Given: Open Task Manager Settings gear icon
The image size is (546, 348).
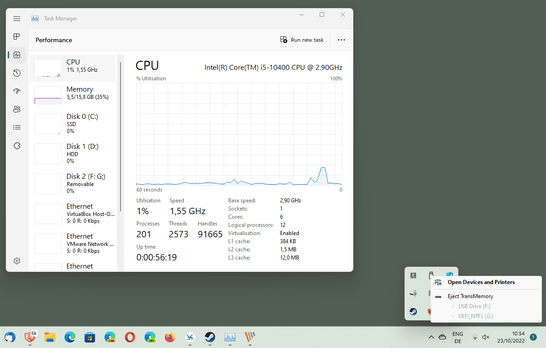Looking at the screenshot, I should pos(17,261).
